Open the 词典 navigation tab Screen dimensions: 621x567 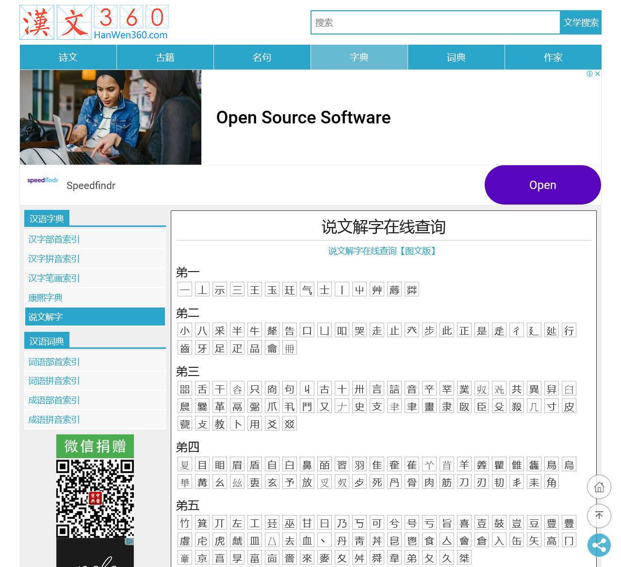click(456, 57)
